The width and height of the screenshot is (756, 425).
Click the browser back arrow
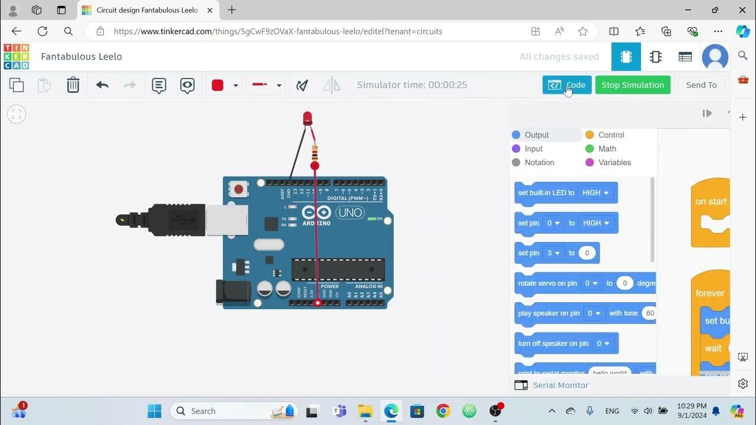(x=17, y=31)
